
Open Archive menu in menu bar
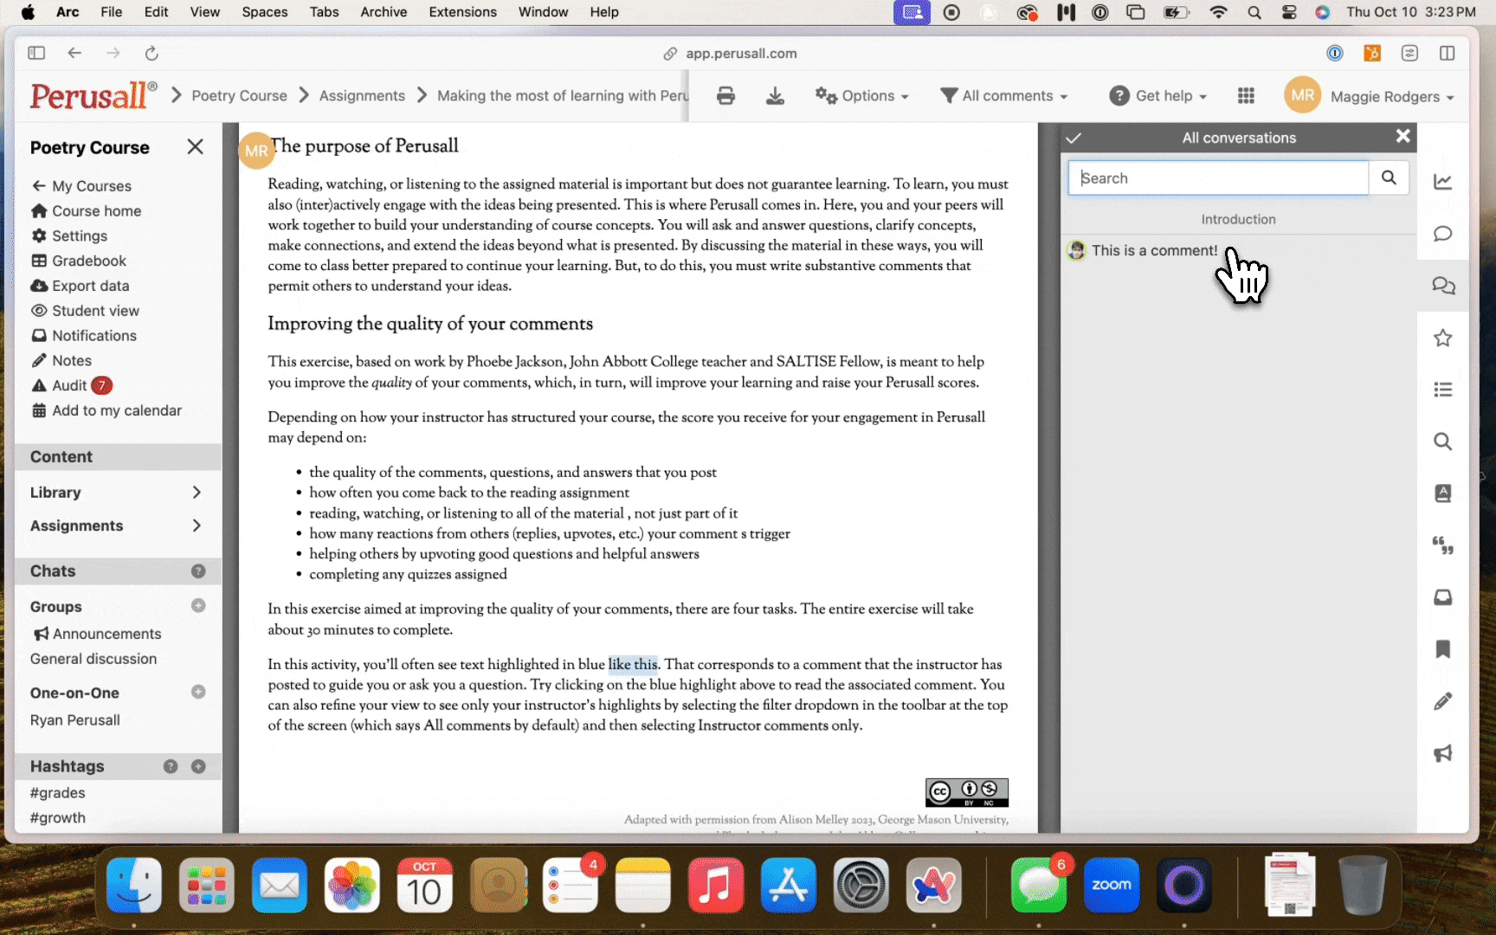click(x=384, y=12)
